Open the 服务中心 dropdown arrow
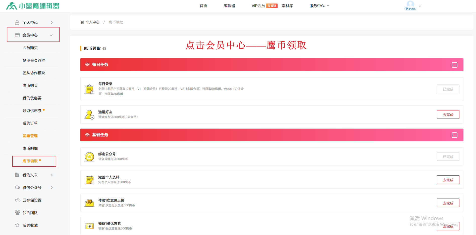 point(328,6)
